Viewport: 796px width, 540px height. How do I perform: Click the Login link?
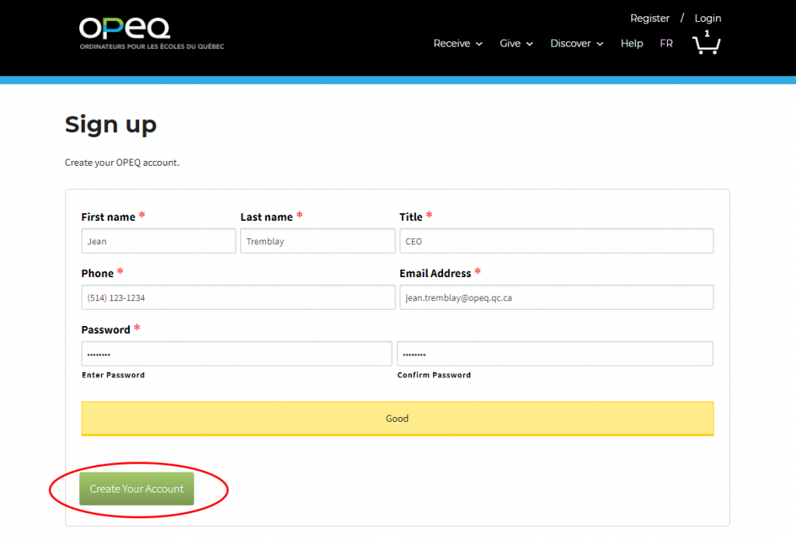pyautogui.click(x=707, y=18)
